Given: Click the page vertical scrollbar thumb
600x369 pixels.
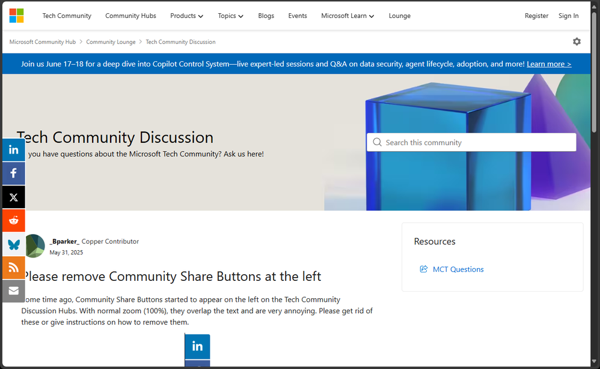Looking at the screenshot, I should [x=594, y=73].
